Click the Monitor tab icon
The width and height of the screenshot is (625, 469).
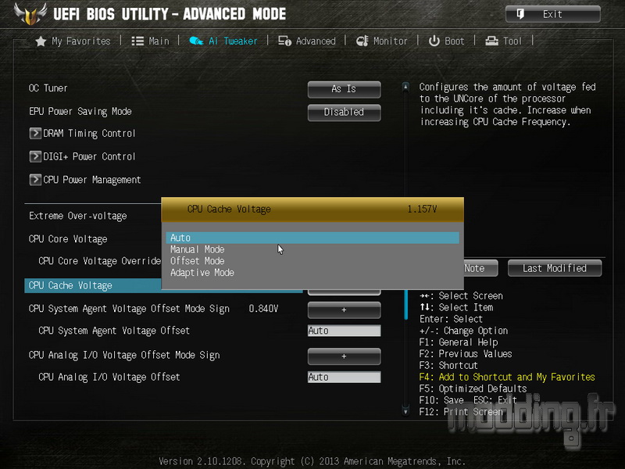tap(362, 41)
